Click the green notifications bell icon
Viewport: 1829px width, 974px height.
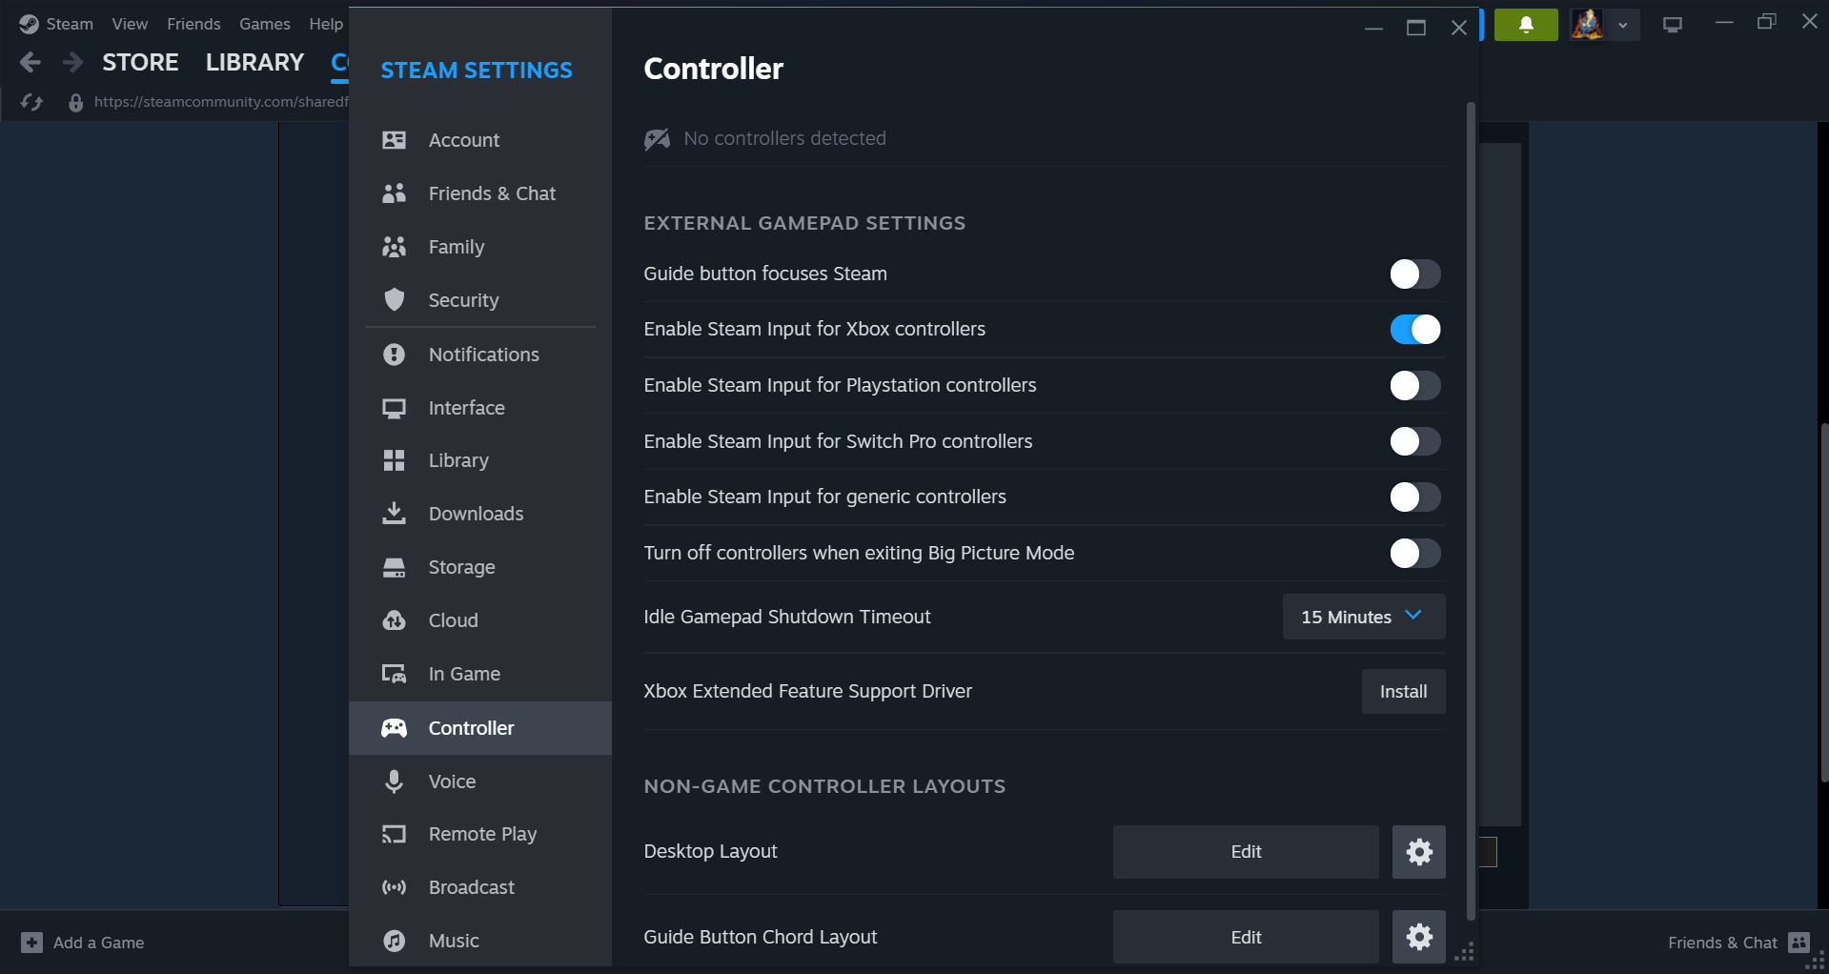(x=1525, y=25)
